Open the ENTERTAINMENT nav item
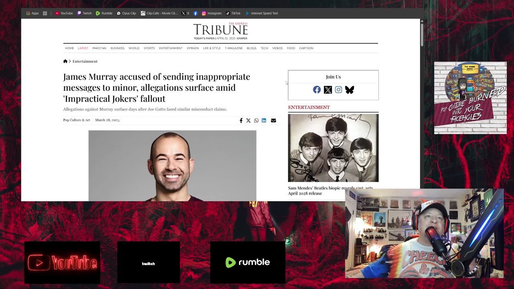Image resolution: width=514 pixels, height=289 pixels. click(171, 48)
